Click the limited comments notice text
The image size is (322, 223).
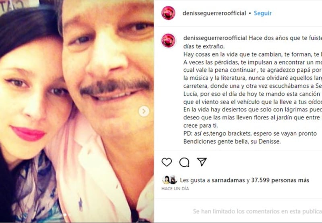tap(257, 211)
